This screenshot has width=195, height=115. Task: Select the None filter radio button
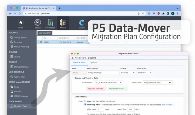coord(85,101)
